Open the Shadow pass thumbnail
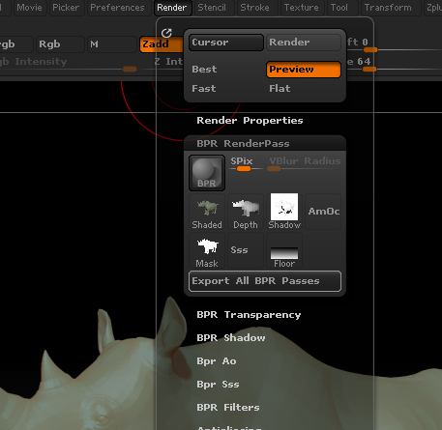Viewport: 442px width, 430px height. 284,212
